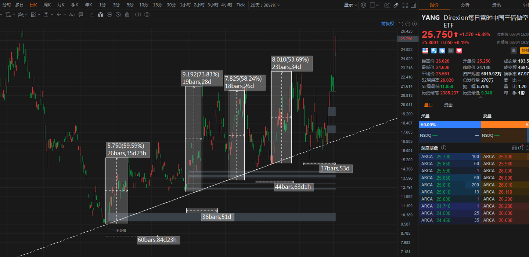Toggle the right sidebar panel
This screenshot has height=257, width=529.
(x=413, y=5)
